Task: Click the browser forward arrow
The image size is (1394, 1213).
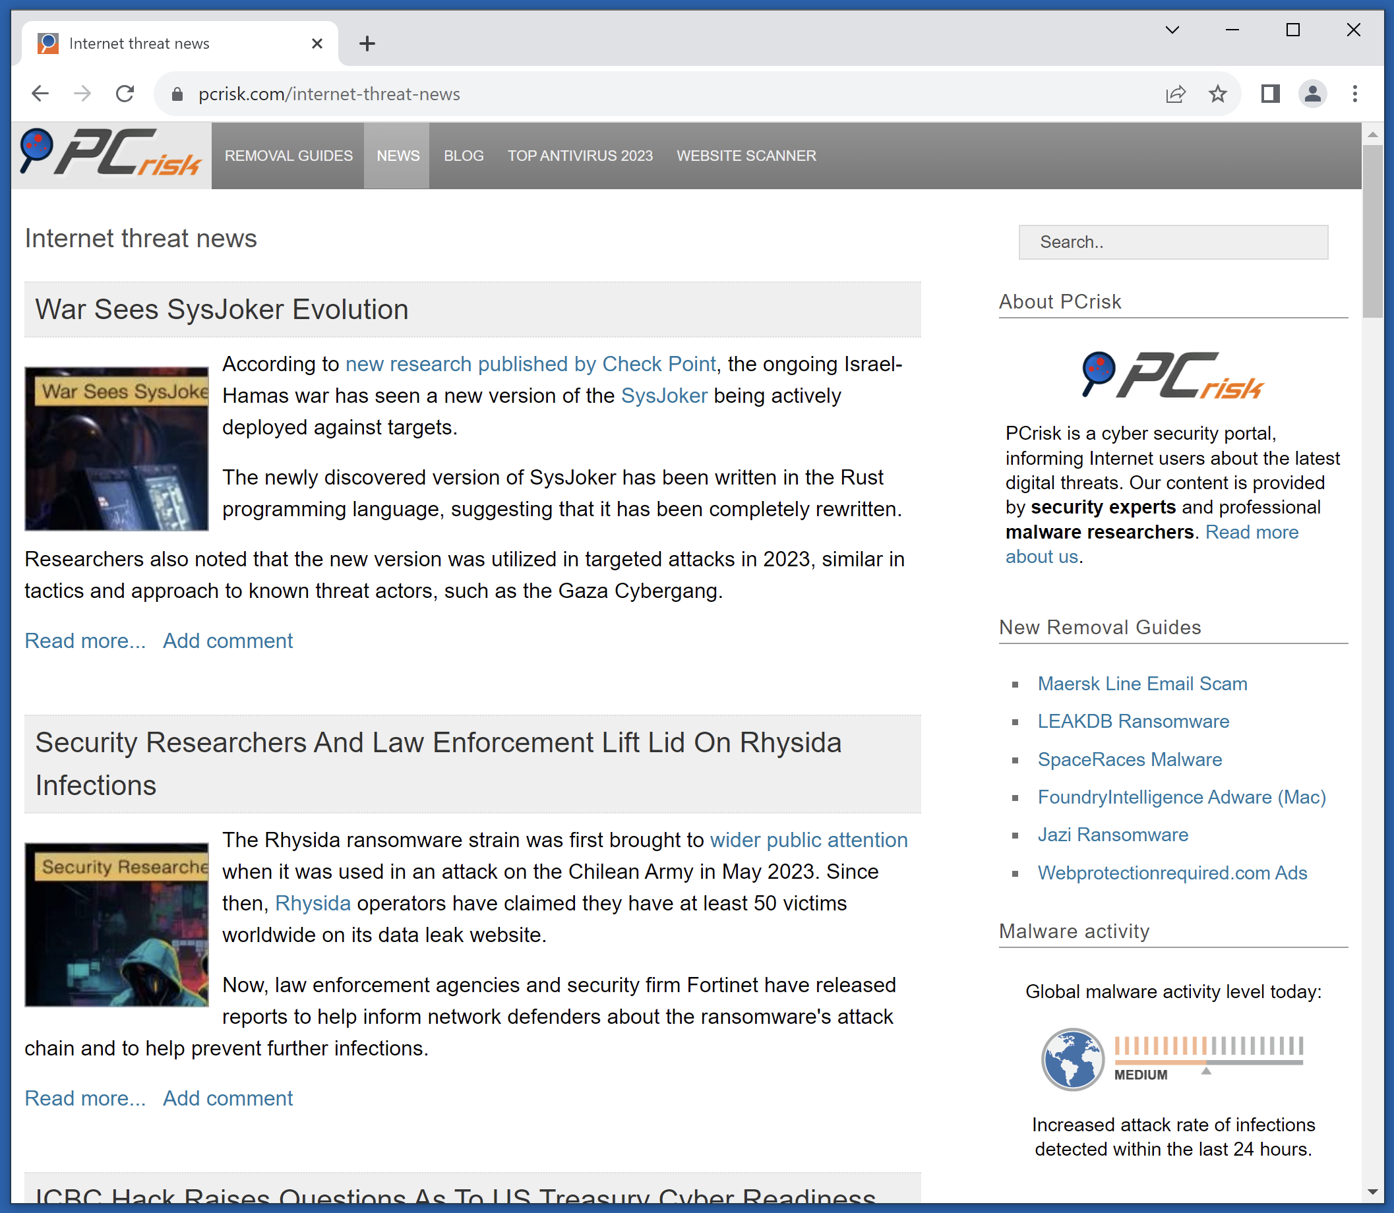Action: (x=82, y=94)
